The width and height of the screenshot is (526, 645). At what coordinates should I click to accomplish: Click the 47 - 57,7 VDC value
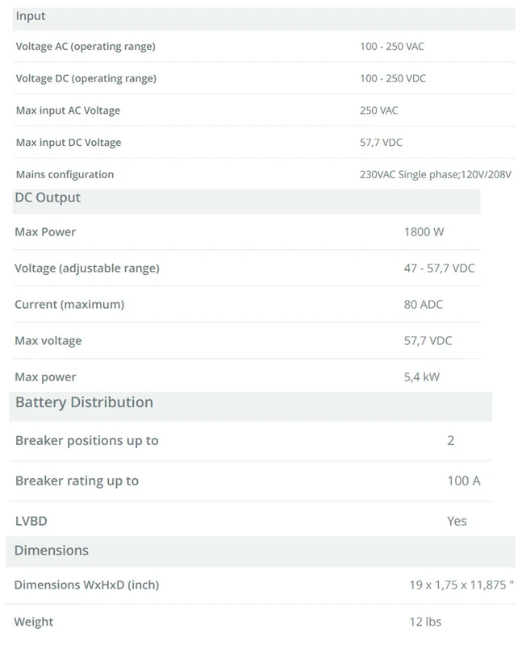pyautogui.click(x=439, y=268)
